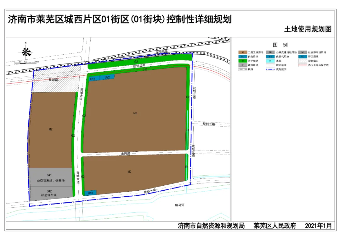Select the brown M2 二类工业用地 legend swatch
This screenshot has height=240, width=340.
pyautogui.click(x=243, y=52)
